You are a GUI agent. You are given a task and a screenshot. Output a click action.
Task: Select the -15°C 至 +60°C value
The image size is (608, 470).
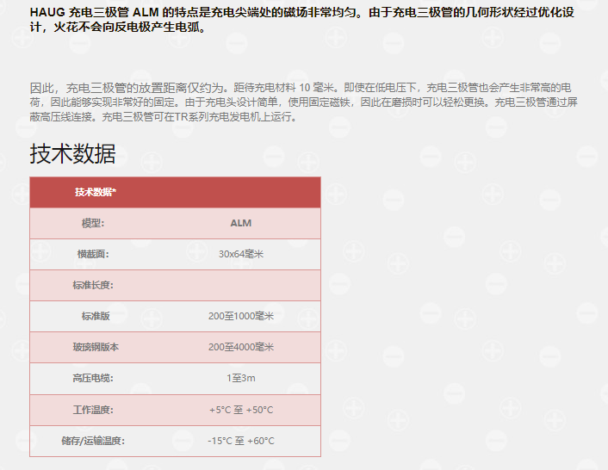point(241,441)
